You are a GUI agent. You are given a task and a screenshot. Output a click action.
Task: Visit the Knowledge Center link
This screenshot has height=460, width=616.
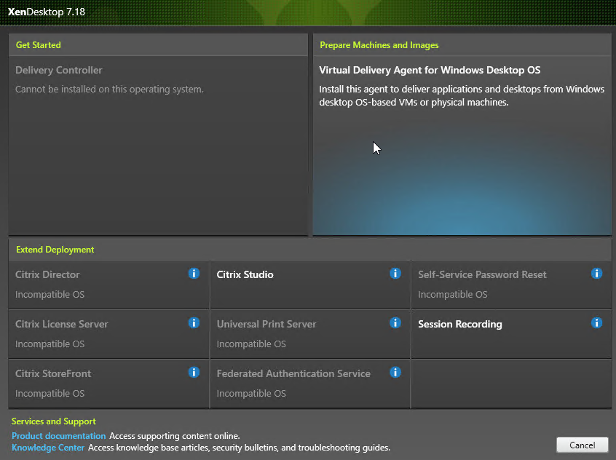coord(48,448)
